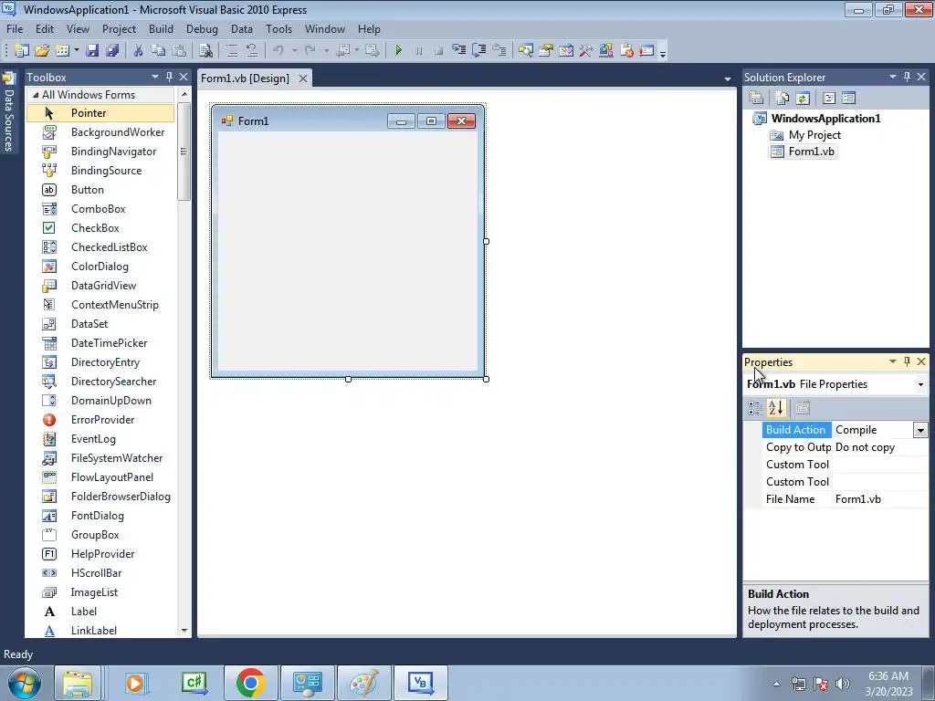Click the Copy toolbar icon

click(158, 51)
